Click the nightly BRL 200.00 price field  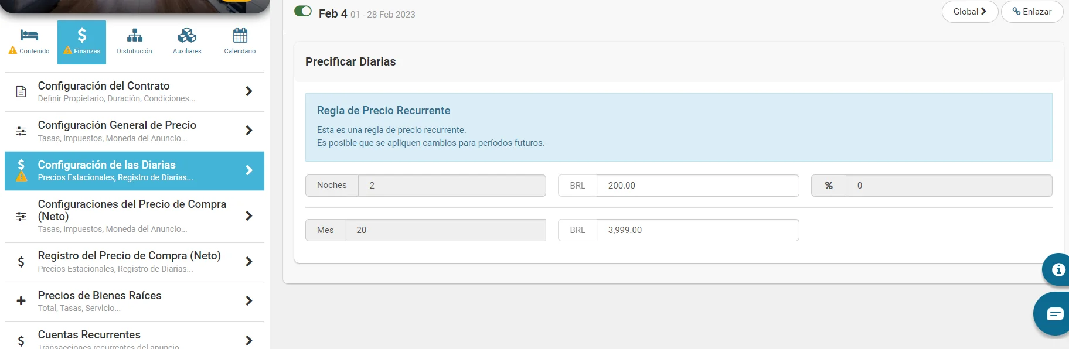tap(697, 186)
